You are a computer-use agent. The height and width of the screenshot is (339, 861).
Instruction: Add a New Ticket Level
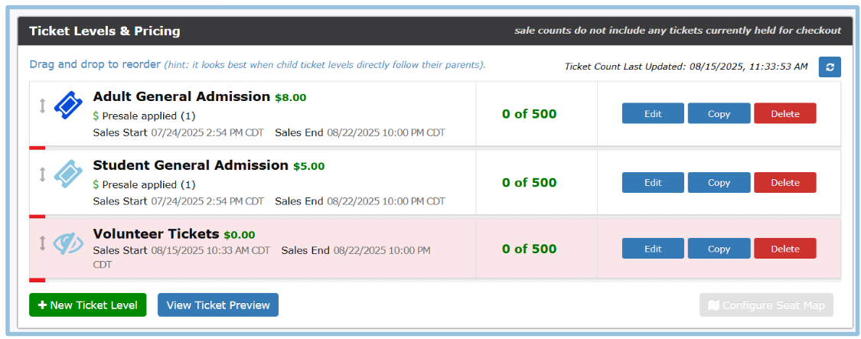tap(87, 305)
